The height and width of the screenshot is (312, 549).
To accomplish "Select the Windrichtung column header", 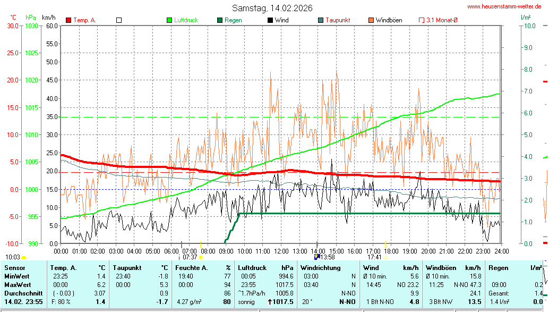I will click(x=320, y=268).
